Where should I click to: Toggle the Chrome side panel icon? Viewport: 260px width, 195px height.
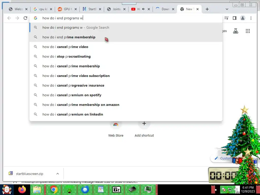[x=234, y=18]
